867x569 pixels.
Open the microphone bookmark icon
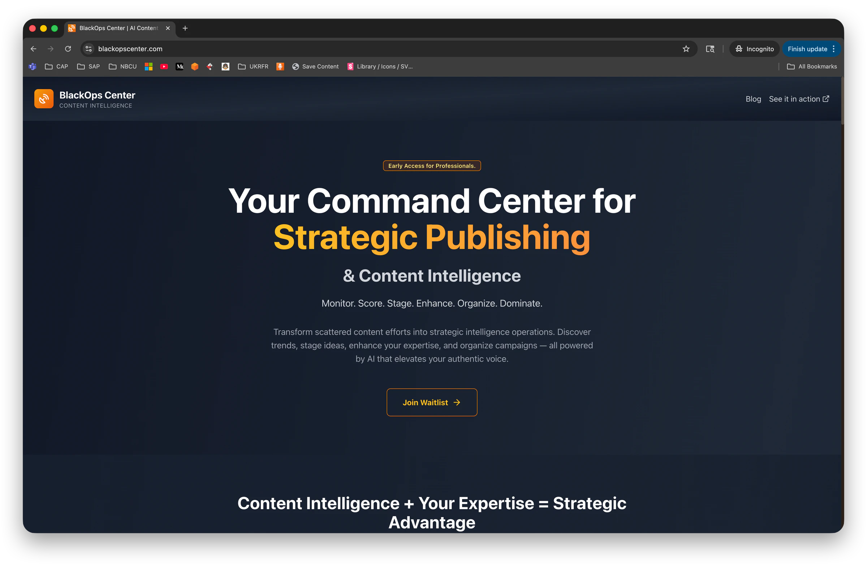point(280,67)
